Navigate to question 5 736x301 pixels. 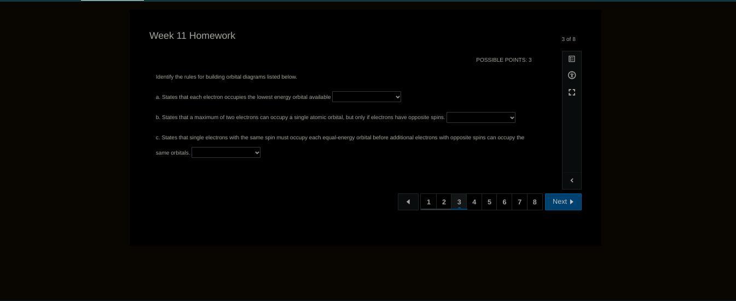point(489,202)
